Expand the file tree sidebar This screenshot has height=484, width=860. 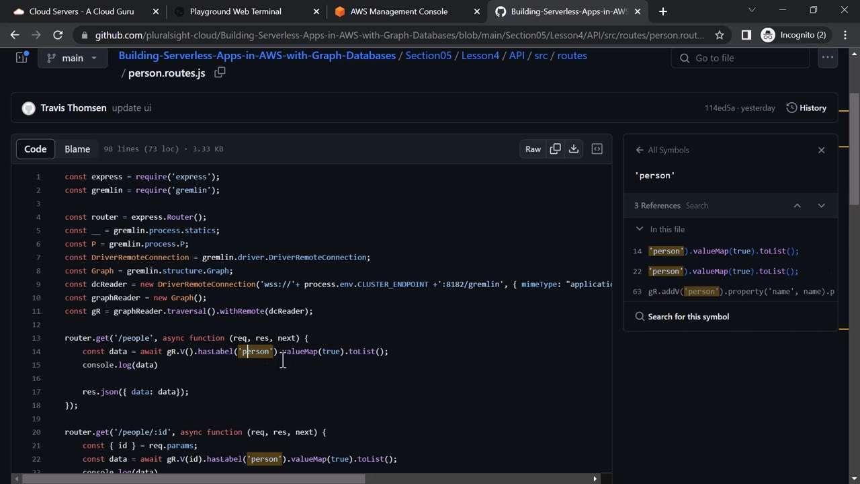point(21,58)
